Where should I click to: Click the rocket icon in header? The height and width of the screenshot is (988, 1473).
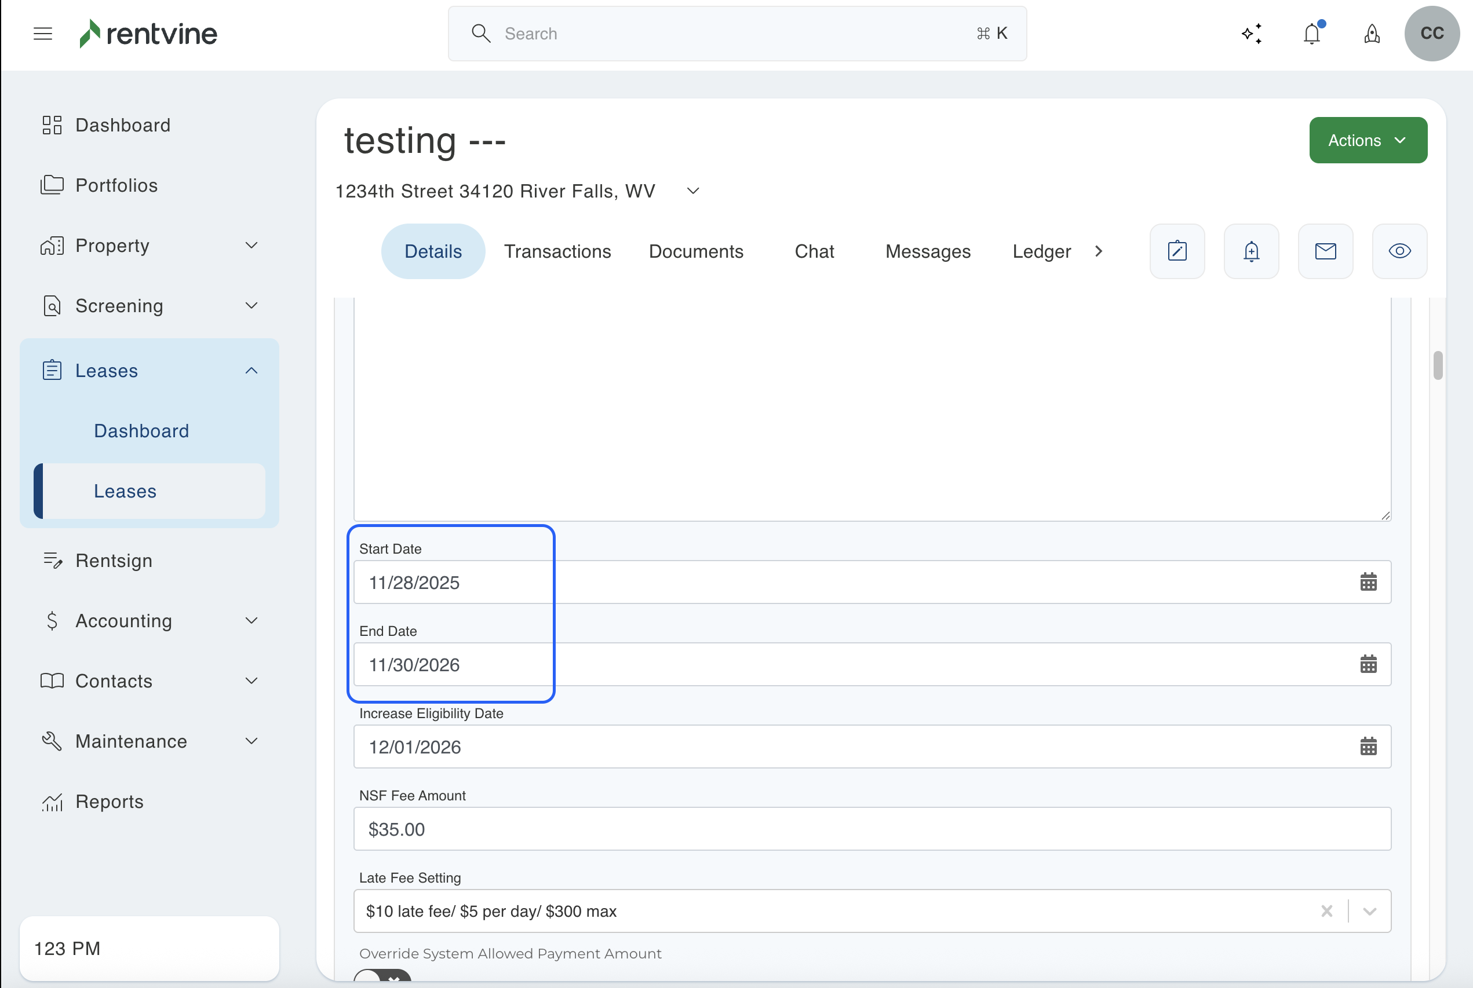(x=1372, y=34)
